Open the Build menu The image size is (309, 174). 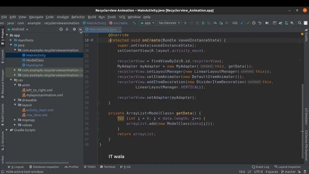point(92,17)
